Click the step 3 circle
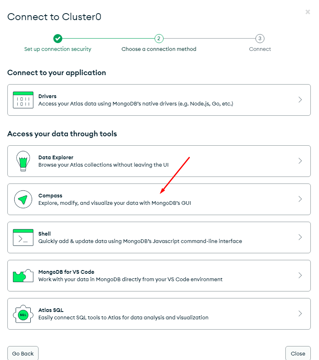Viewport: 319px width, 360px height. 260,39
